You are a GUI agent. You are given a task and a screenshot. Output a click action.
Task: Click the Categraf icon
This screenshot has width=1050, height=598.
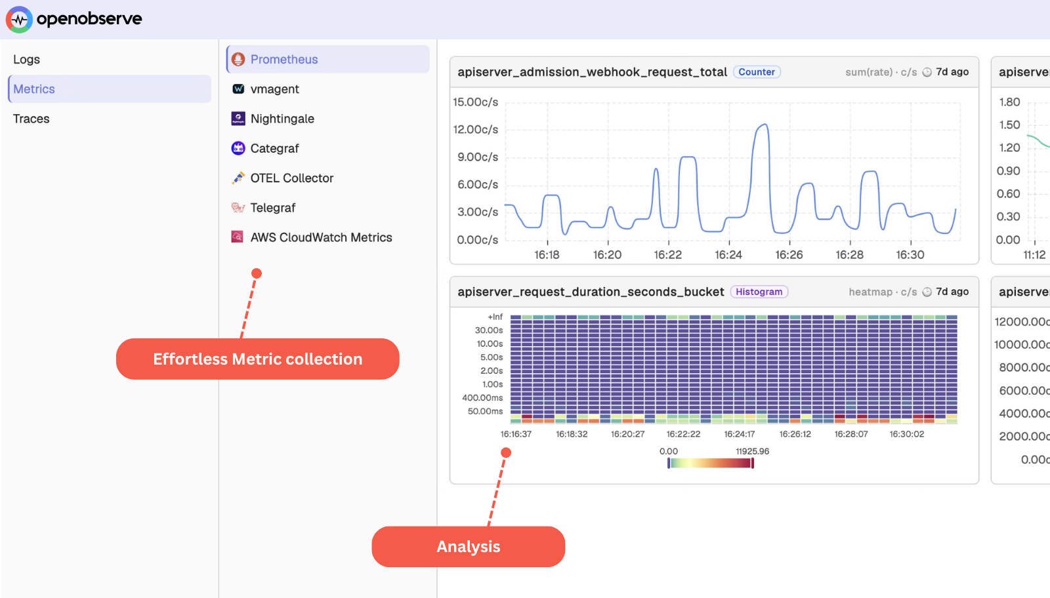[238, 148]
